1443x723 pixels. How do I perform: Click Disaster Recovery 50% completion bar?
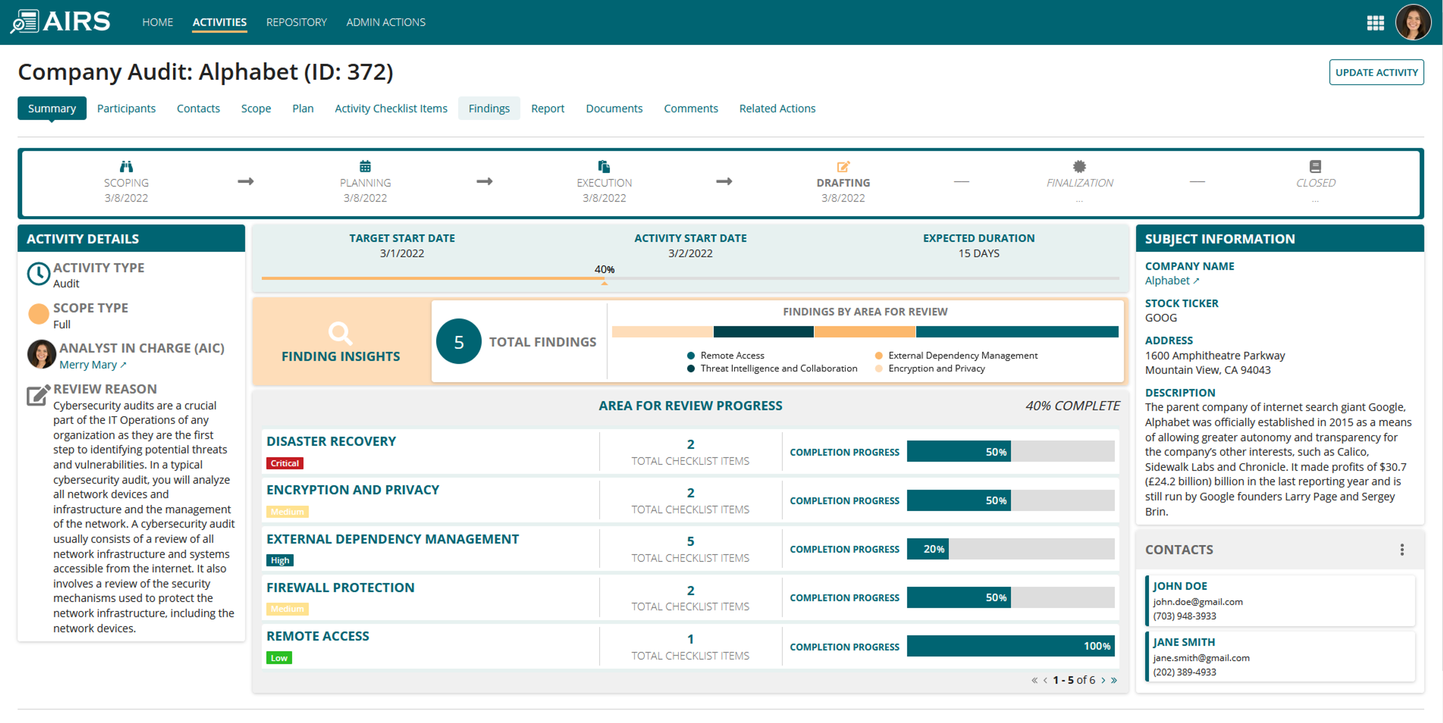(x=1010, y=452)
